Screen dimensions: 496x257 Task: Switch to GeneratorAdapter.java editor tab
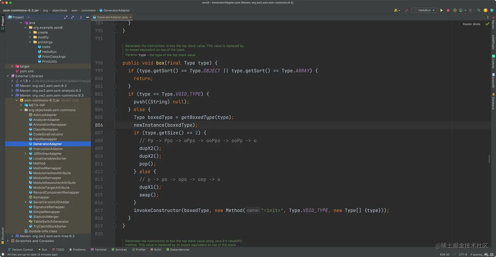[x=112, y=17]
